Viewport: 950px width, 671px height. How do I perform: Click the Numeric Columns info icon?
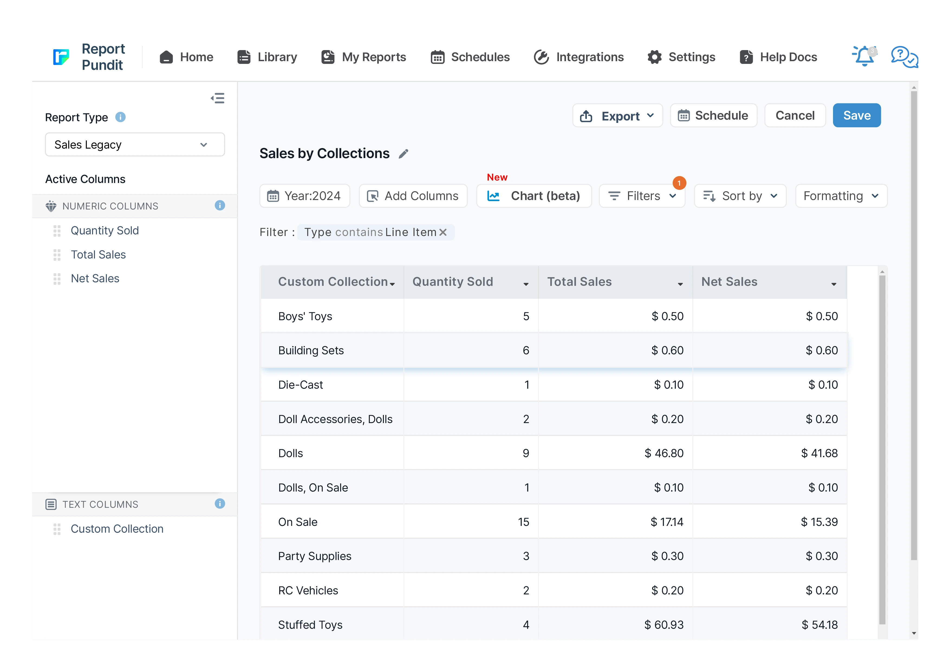[220, 205]
